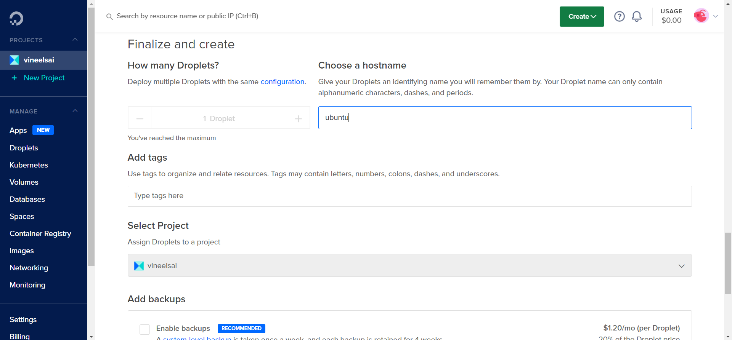Click 'Assign Droplets to a project' text

[174, 242]
